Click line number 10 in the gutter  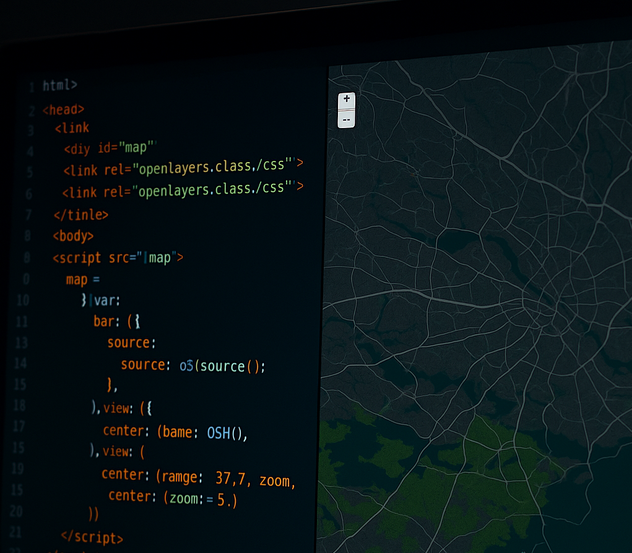pyautogui.click(x=22, y=301)
